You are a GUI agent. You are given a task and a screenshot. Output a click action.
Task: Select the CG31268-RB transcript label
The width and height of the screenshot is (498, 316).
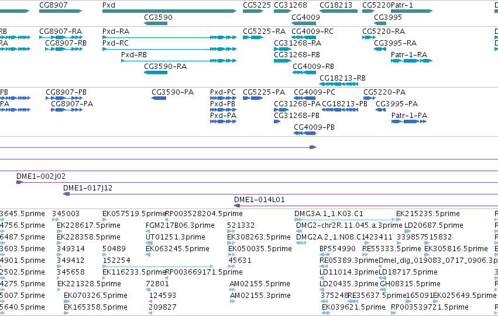point(297,55)
